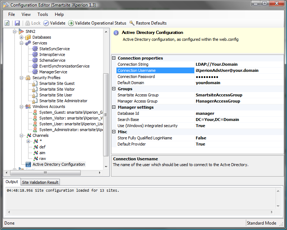Click the Default Domain value yourdomain
Screen dimensions: 287x230
tap(208, 83)
